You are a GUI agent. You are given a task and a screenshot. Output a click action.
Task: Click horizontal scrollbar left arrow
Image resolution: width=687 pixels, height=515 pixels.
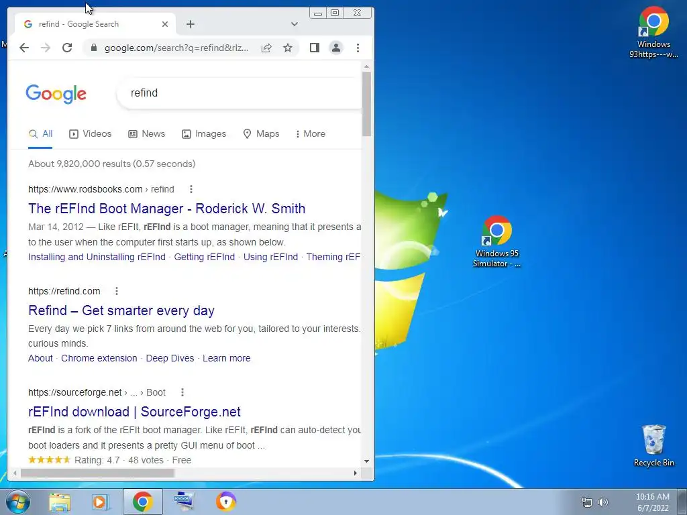pos(15,473)
